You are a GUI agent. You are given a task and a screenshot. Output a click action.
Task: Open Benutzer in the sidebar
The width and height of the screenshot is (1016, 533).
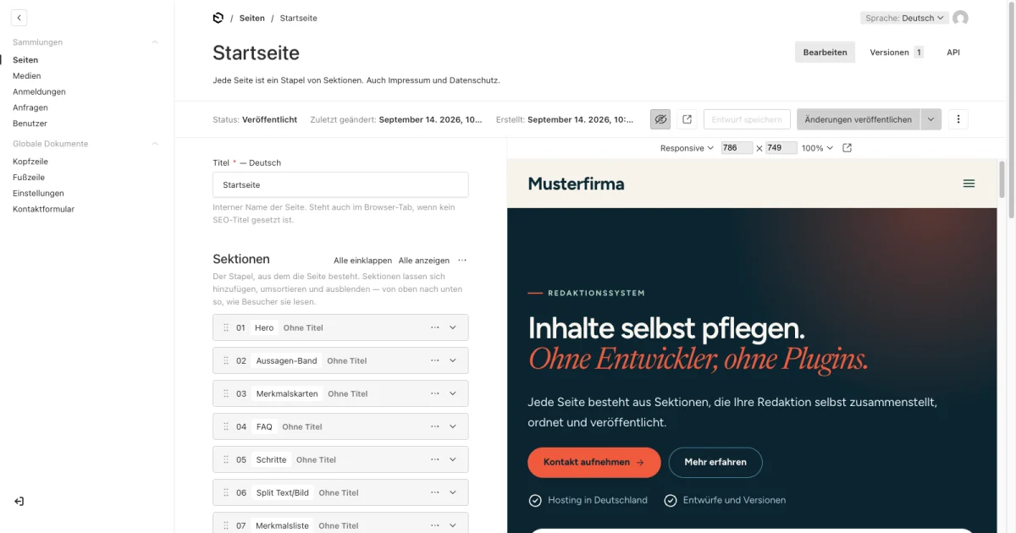click(x=30, y=124)
